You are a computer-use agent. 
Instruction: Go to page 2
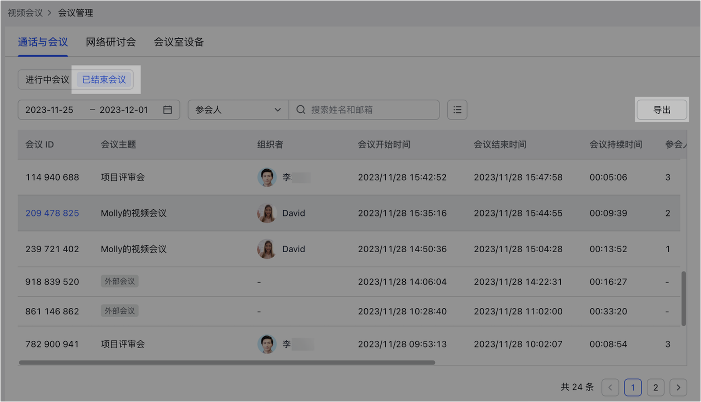(x=655, y=387)
